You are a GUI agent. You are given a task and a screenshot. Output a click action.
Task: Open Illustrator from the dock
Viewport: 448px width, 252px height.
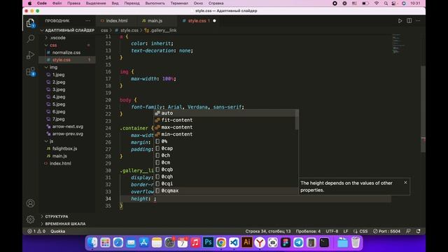pyautogui.click(x=247, y=243)
